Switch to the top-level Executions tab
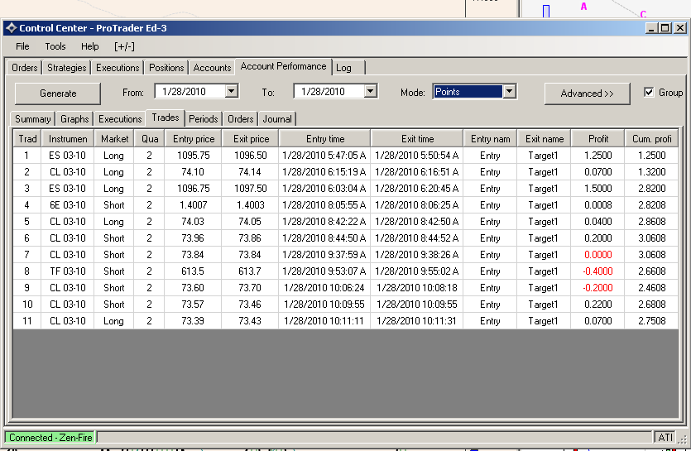Screen dimensions: 691x451 click(x=118, y=68)
